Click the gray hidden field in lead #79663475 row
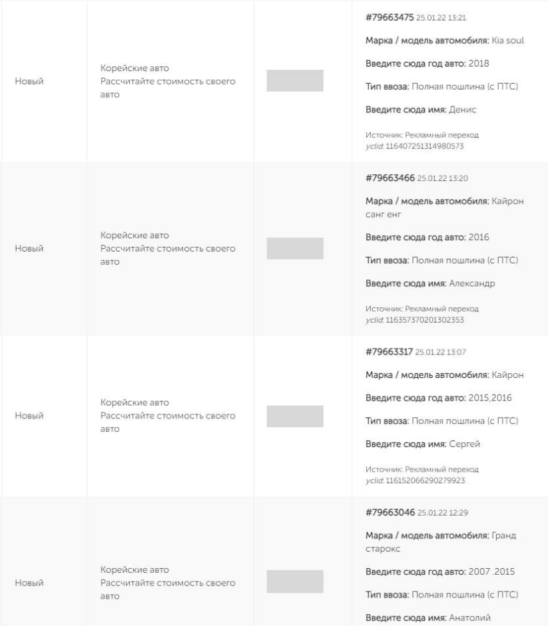548x626 pixels. point(294,80)
